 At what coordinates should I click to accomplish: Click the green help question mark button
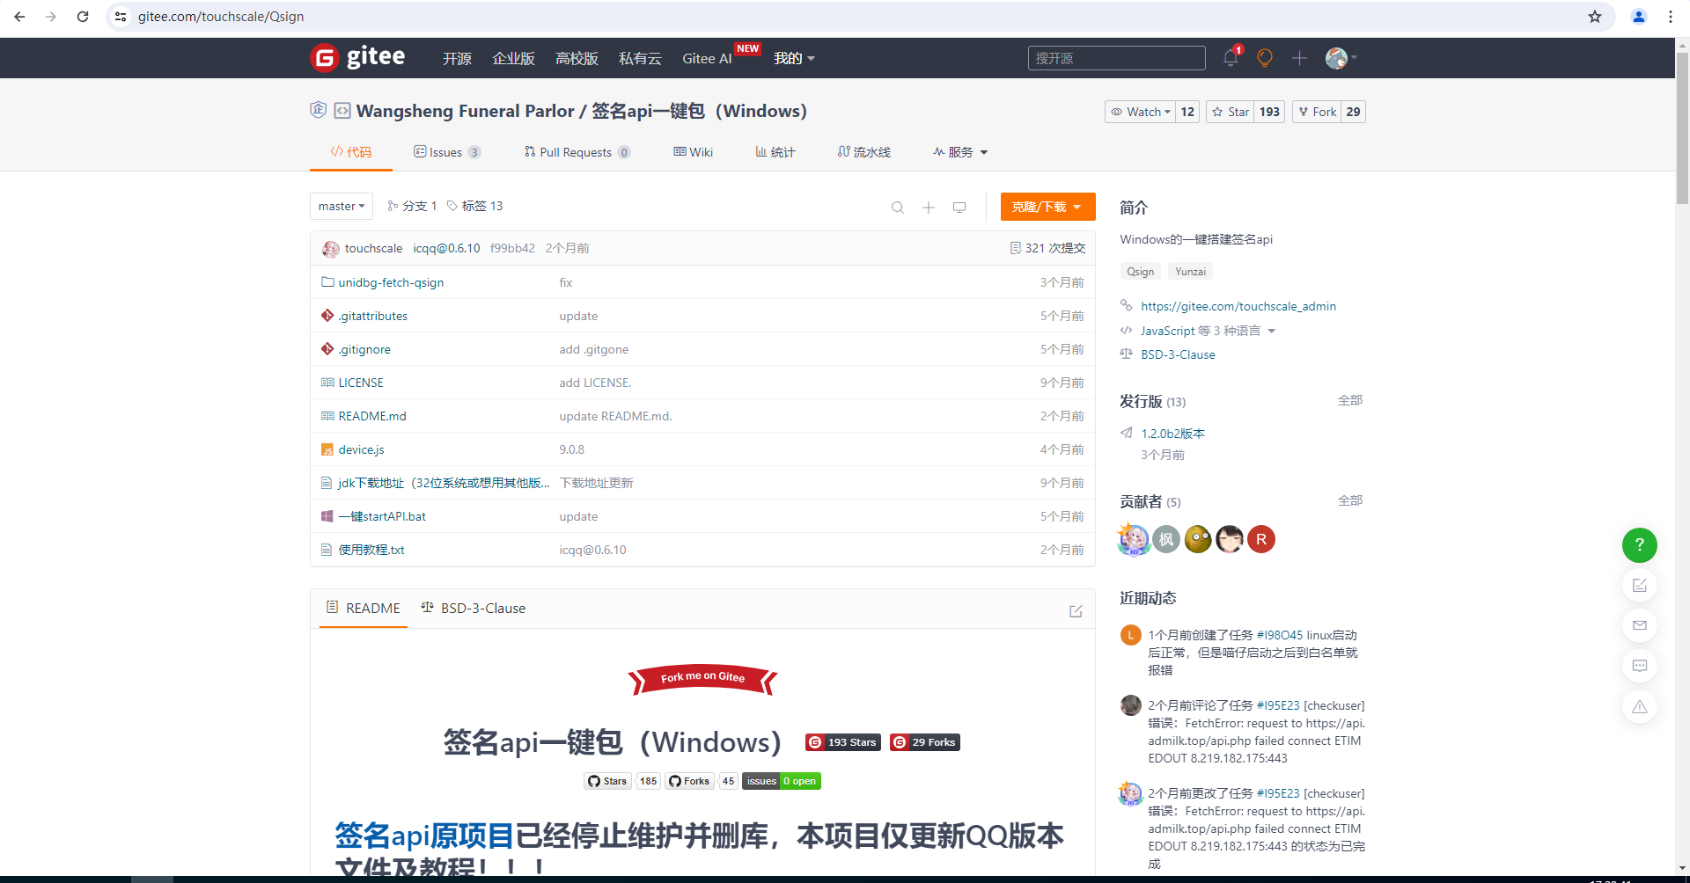pyautogui.click(x=1639, y=545)
